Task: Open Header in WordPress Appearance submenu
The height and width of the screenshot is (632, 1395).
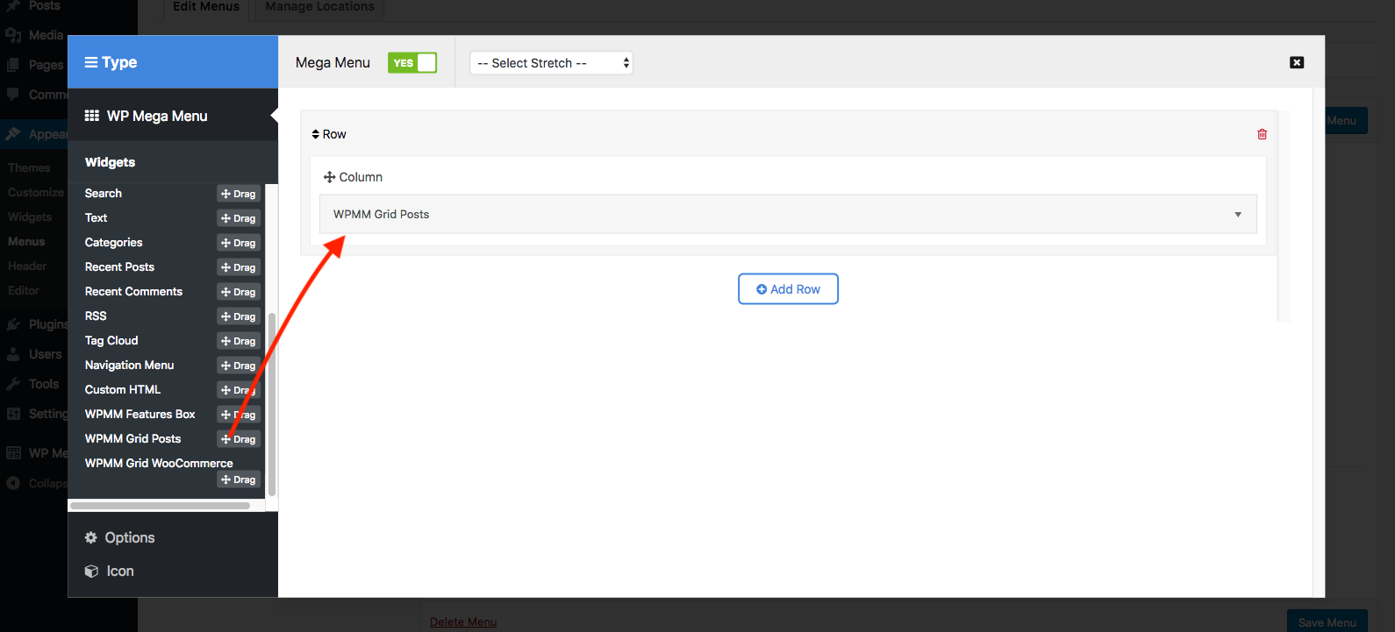Action: (27, 266)
